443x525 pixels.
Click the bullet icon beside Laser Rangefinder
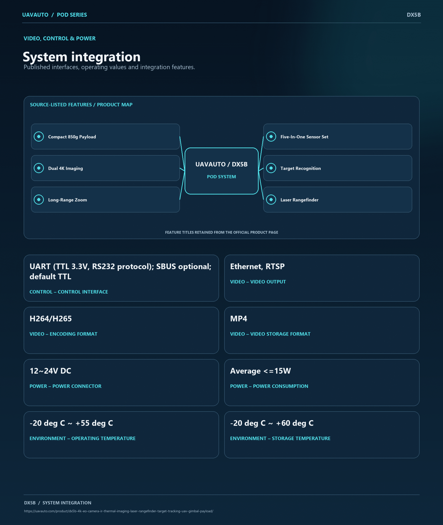271,200
